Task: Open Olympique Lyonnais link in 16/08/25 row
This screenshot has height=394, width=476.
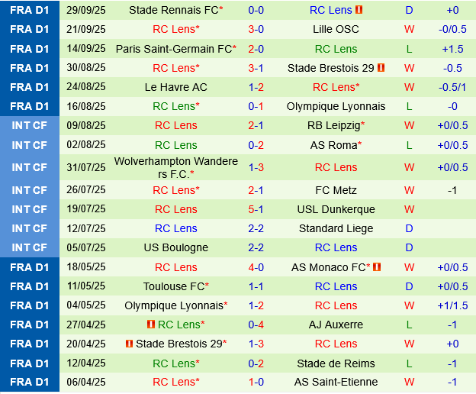Action: (x=336, y=106)
